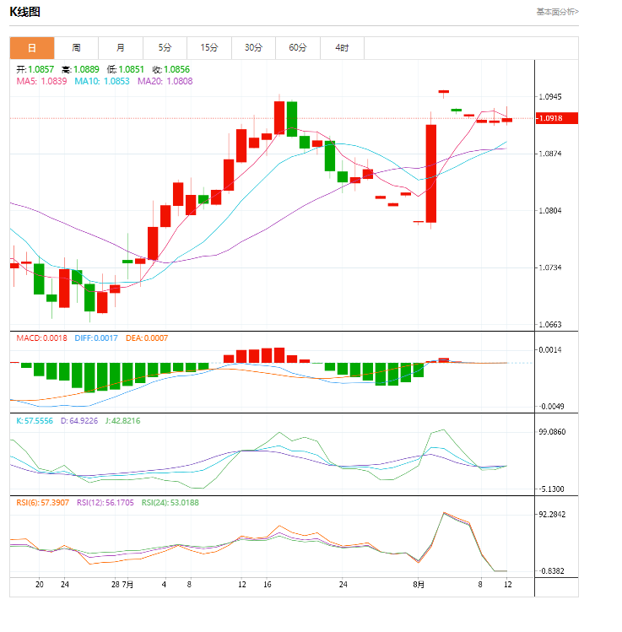Viewport: 622px width, 632px height.
Task: Click the tall red candlestick after 8月
Action: point(431,173)
